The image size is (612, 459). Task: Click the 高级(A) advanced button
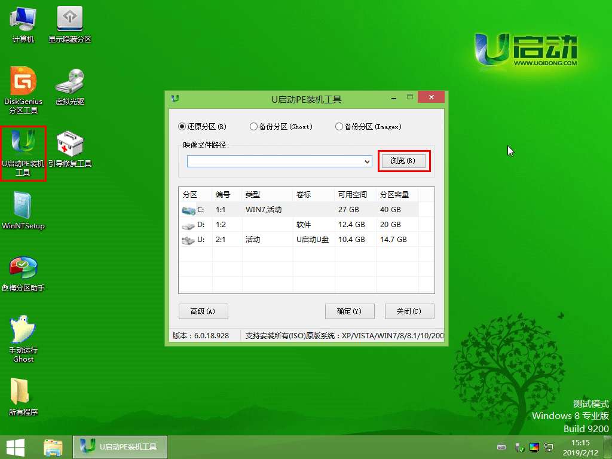click(x=203, y=311)
